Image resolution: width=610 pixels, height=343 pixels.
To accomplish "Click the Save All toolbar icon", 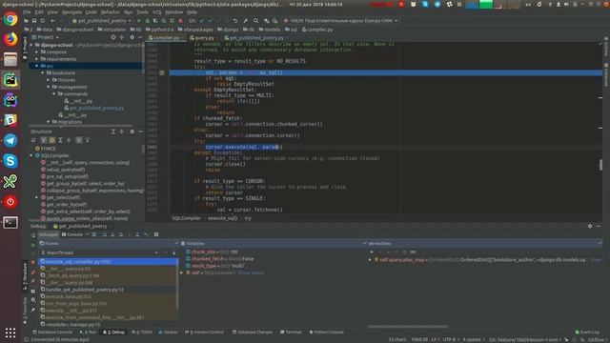I will coord(34,21).
